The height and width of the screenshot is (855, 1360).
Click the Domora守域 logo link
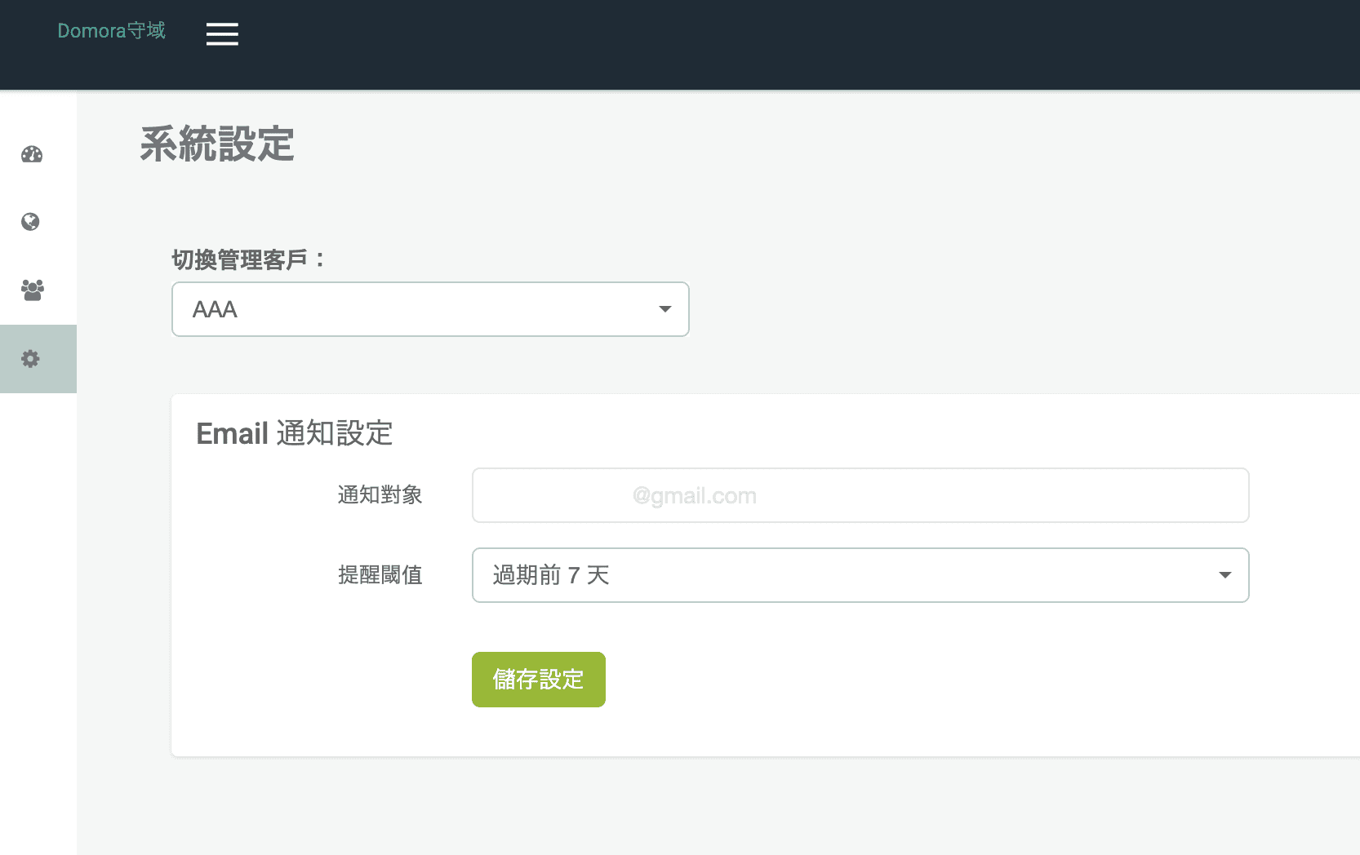point(111,31)
